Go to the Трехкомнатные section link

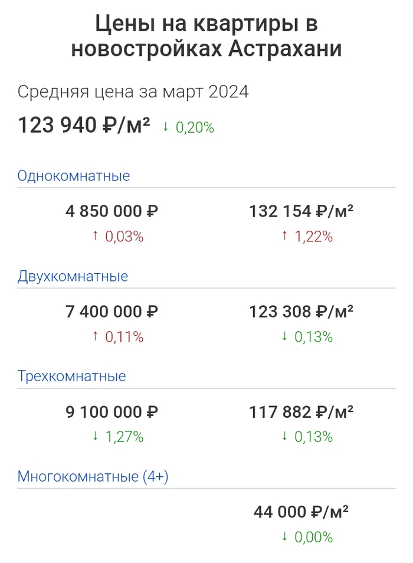72,377
